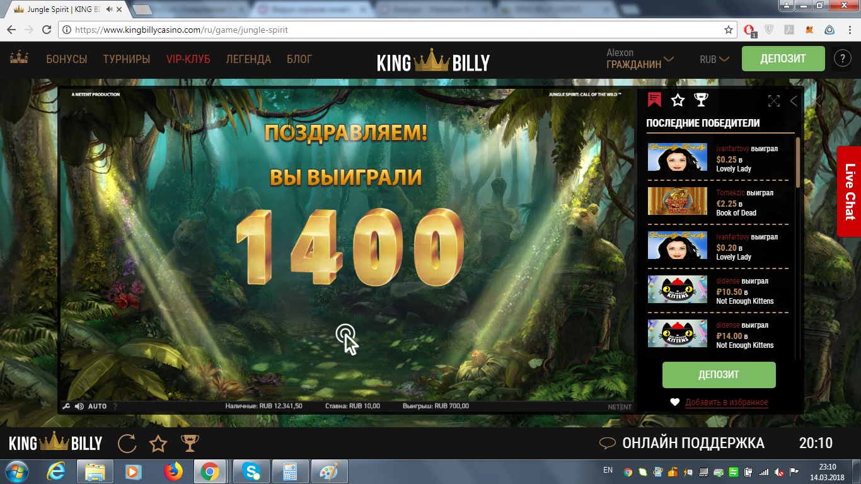Screen dimensions: 861x484
Task: Go to the ТУРНИРЫ page
Action: coord(127,59)
